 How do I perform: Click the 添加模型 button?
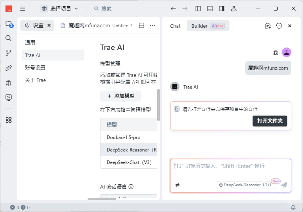click(120, 96)
